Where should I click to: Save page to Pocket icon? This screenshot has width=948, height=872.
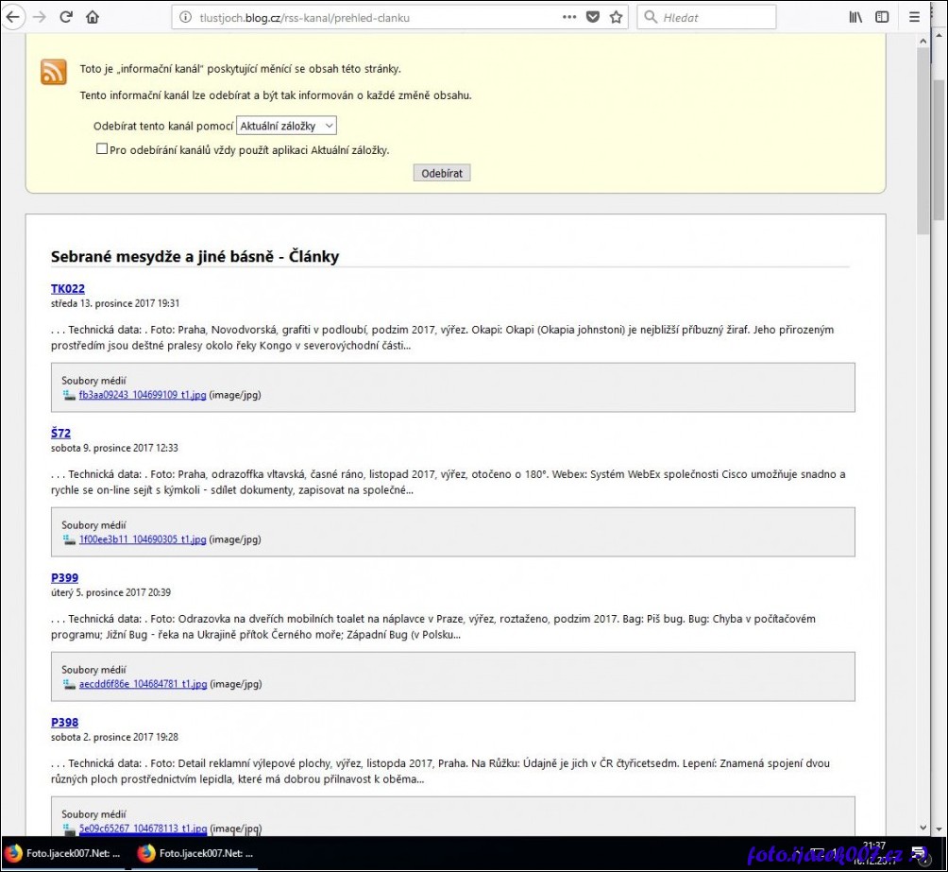[x=593, y=17]
